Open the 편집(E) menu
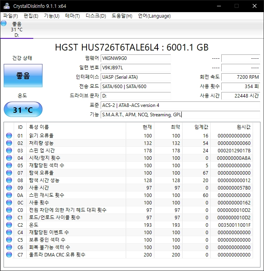The width and height of the screenshot is (264, 271). point(31,16)
